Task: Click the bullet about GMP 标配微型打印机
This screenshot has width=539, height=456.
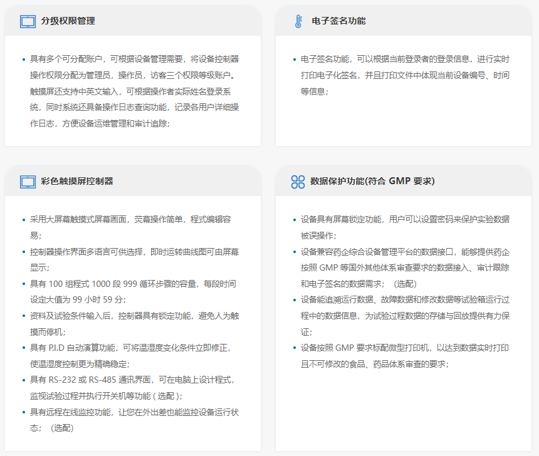Action: 405,355
